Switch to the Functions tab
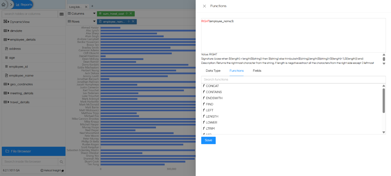The height and width of the screenshot is (176, 391). tap(236, 71)
